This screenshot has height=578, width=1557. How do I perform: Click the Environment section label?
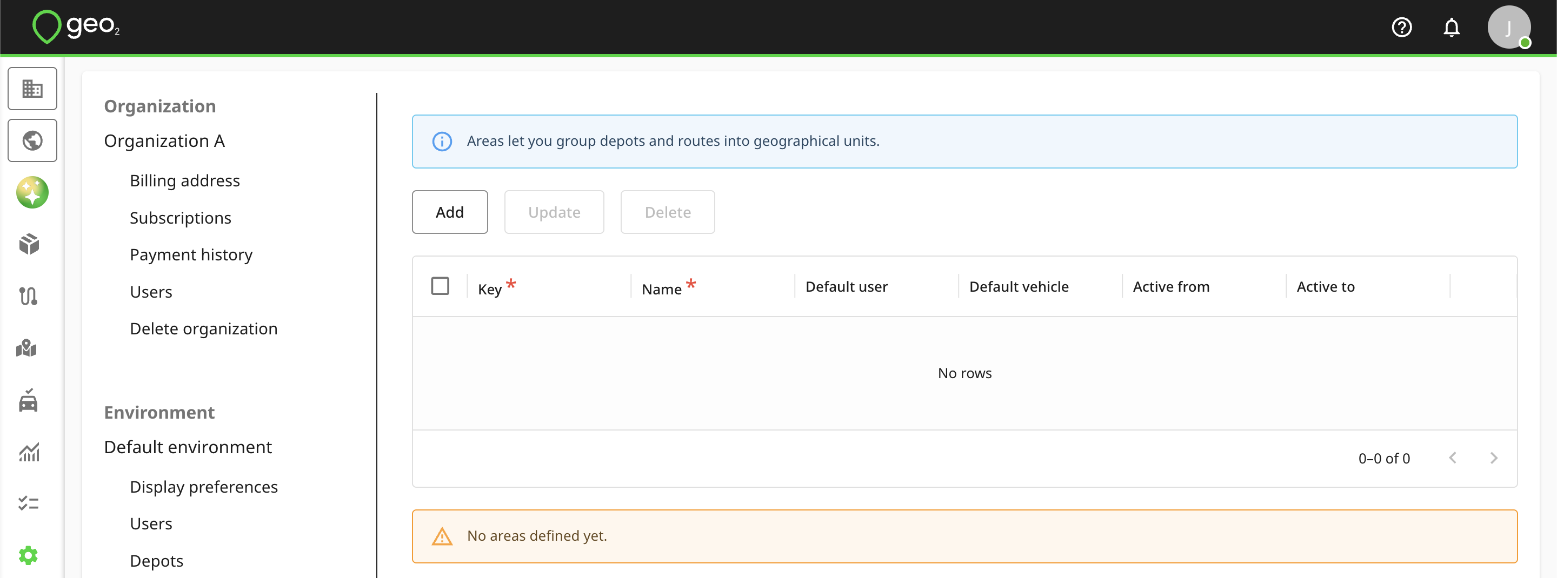tap(159, 412)
